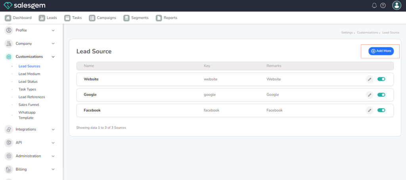Viewport: 406px width, 180px height.
Task: Disable the Website lead source toggle
Action: click(381, 79)
